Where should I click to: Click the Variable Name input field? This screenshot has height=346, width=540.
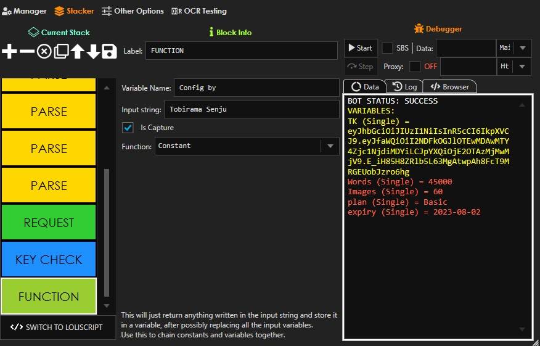tap(256, 88)
